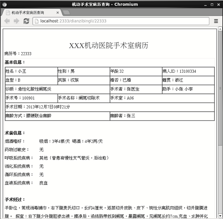Open the Chromium hamburger menu
This screenshot has width=223, height=219.
pos(216,21)
